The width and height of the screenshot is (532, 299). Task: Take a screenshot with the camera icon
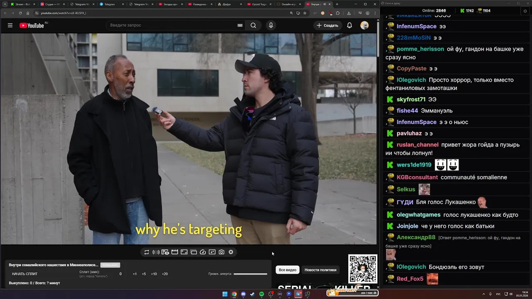222,252
